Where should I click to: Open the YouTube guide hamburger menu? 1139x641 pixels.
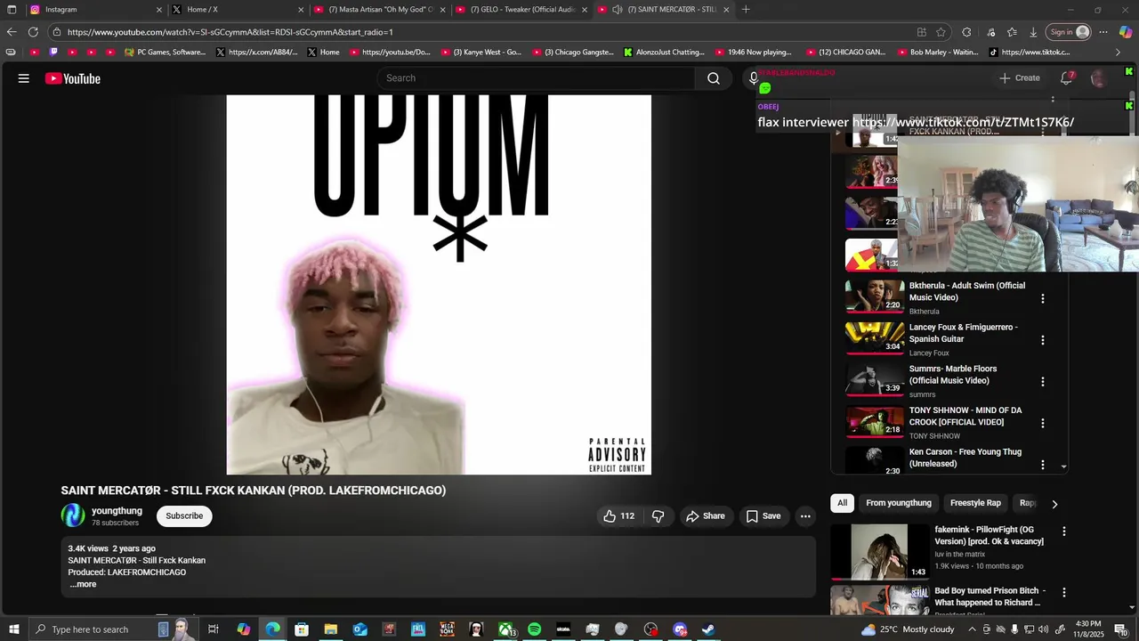[24, 78]
